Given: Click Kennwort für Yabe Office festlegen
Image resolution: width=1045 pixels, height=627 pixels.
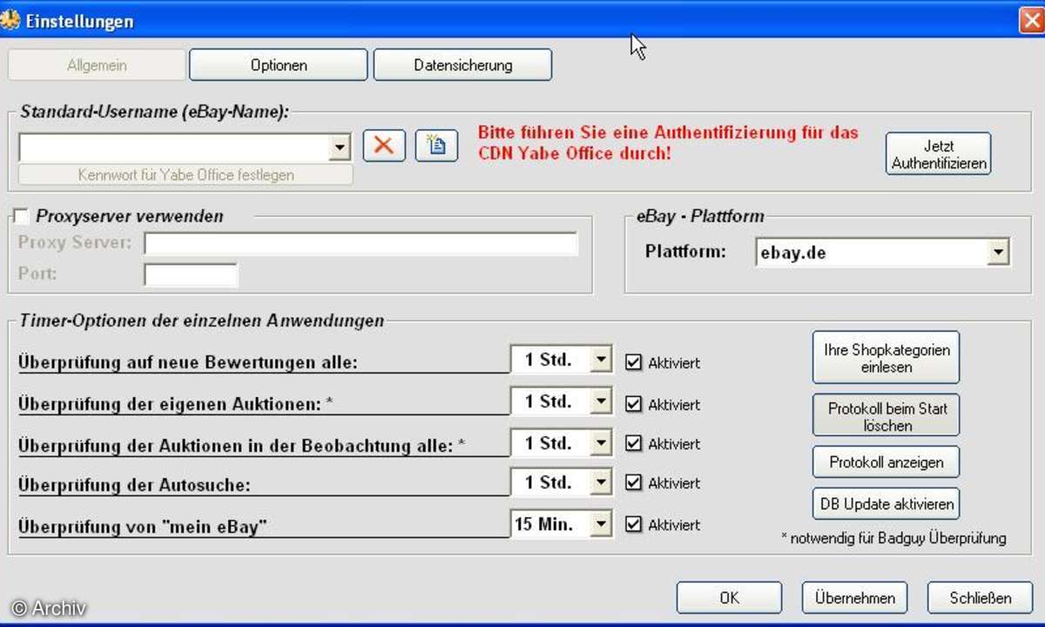Looking at the screenshot, I should coord(186,174).
